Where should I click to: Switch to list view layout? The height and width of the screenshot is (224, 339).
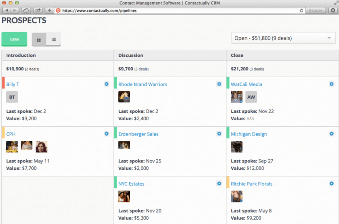tap(53, 40)
